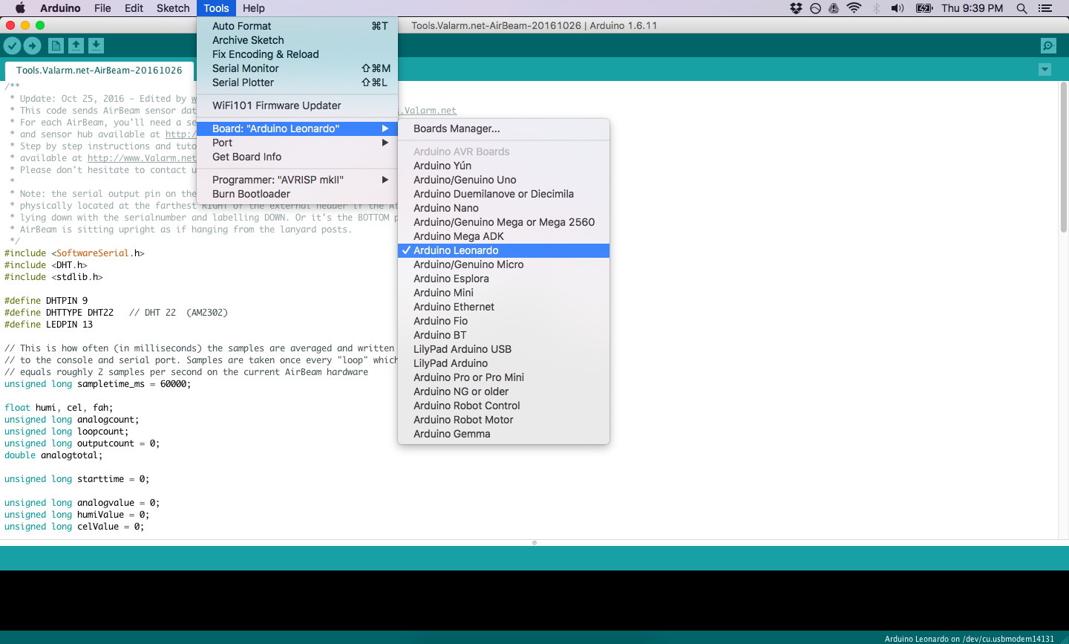Click the clock Thu 9:39 PM

[972, 8]
